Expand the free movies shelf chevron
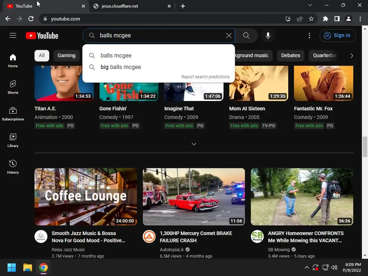Viewport: 368px width, 276px height. pos(194,144)
